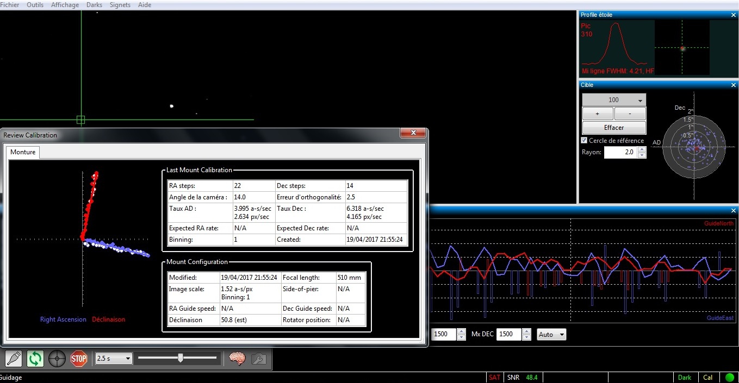Click the USB connect equipment icon
This screenshot has height=383, width=739.
tap(14, 359)
